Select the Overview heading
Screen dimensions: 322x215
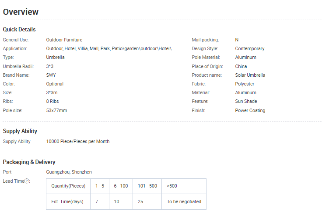[x=21, y=12]
